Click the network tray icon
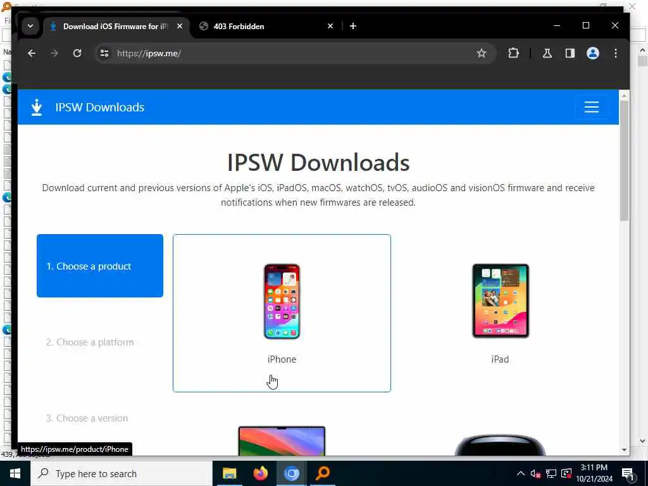The height and width of the screenshot is (486, 648). [551, 473]
